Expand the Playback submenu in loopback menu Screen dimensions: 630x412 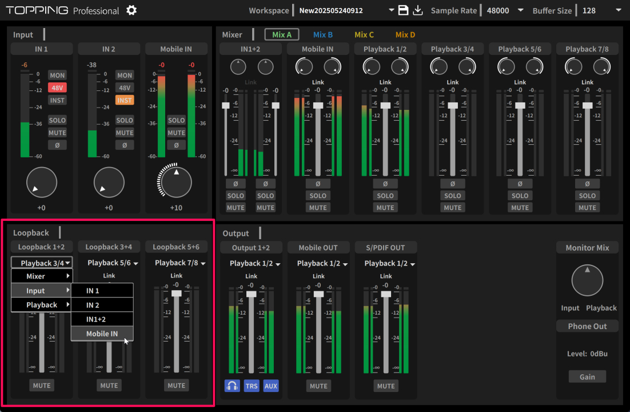click(42, 304)
